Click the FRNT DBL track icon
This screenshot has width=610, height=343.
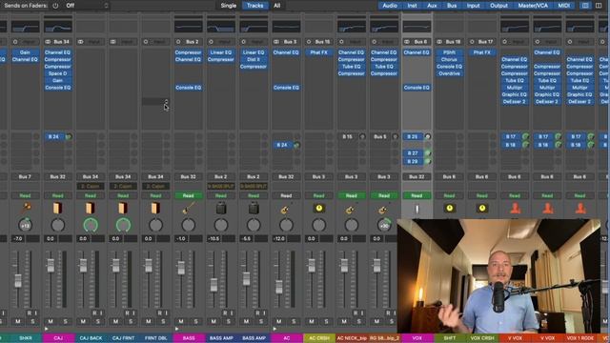click(155, 208)
